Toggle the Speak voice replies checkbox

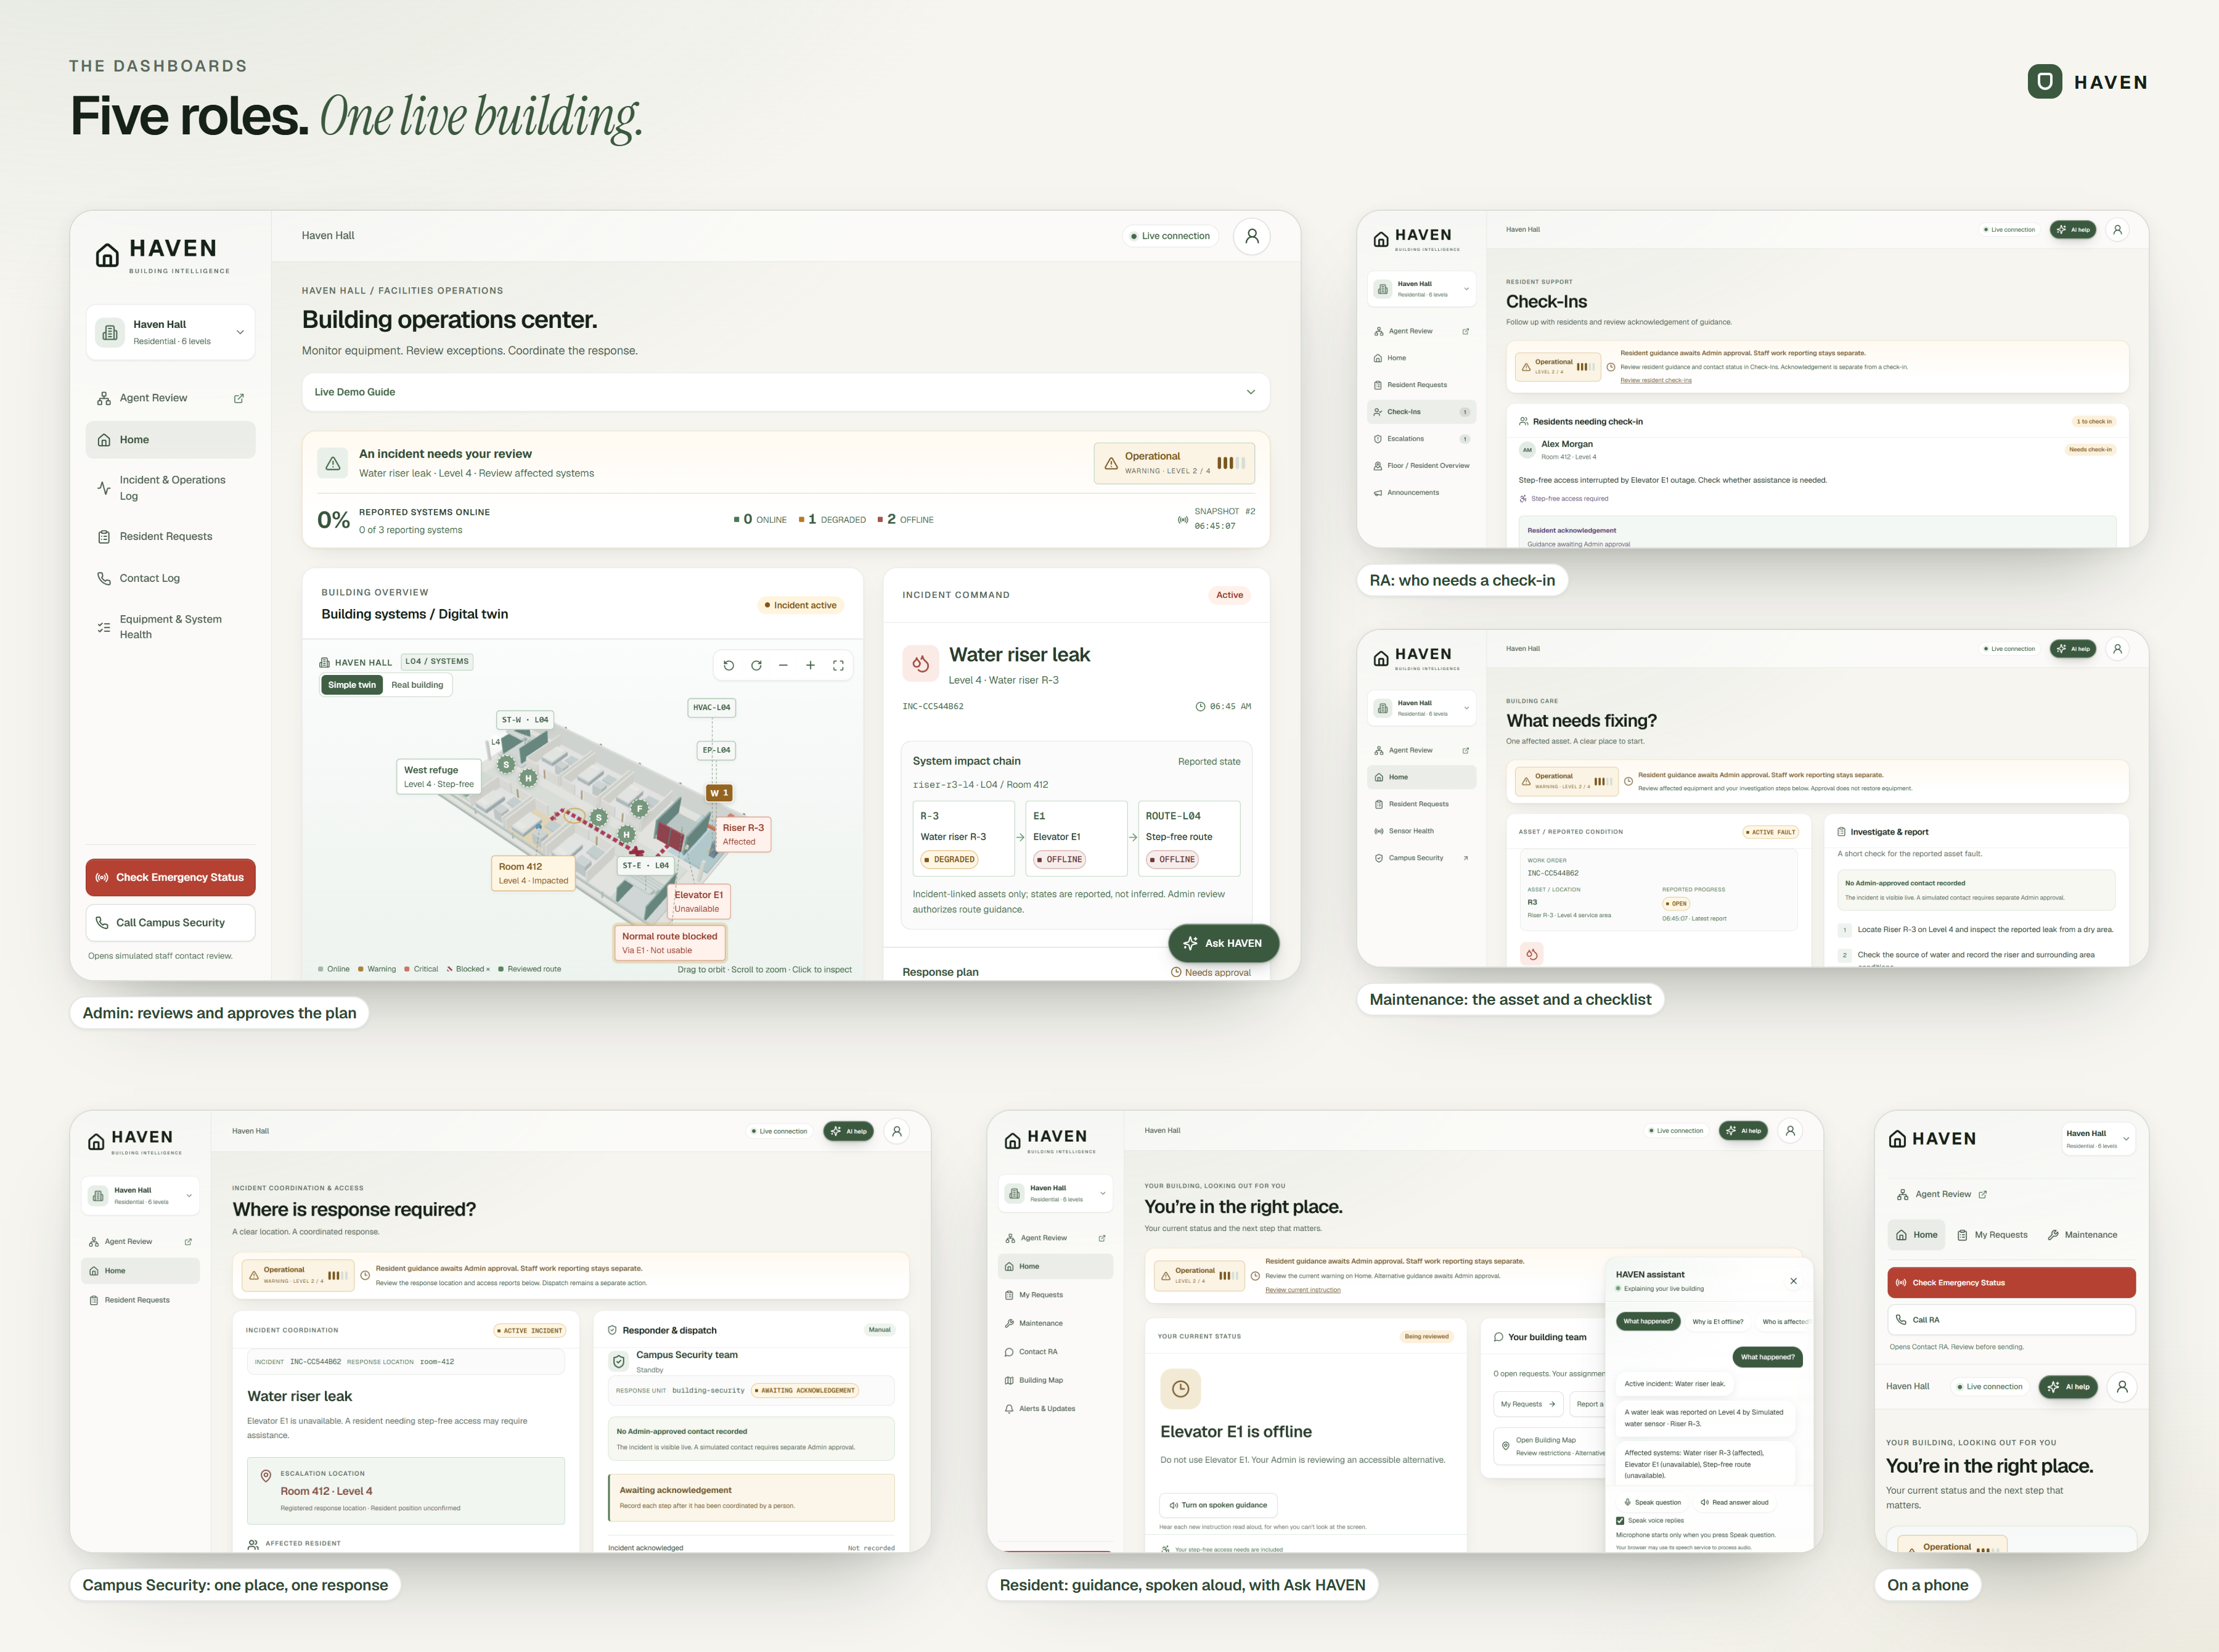1620,1521
